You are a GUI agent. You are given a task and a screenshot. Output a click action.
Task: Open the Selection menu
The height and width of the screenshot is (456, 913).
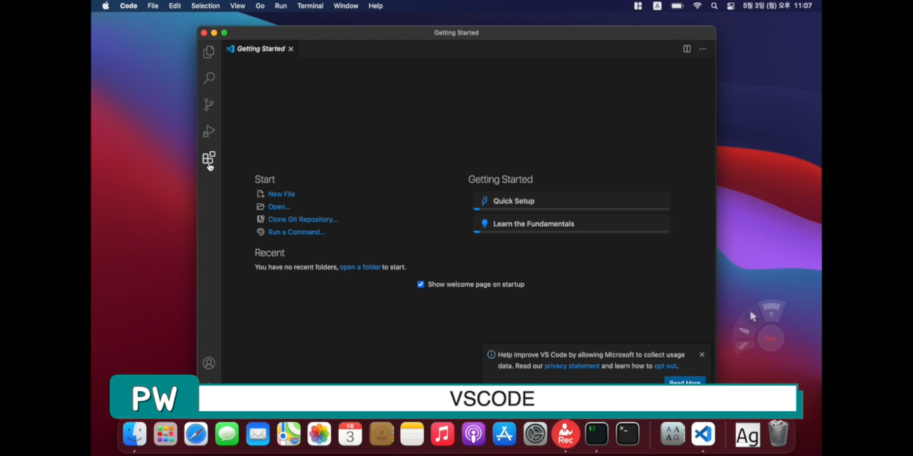coord(205,6)
